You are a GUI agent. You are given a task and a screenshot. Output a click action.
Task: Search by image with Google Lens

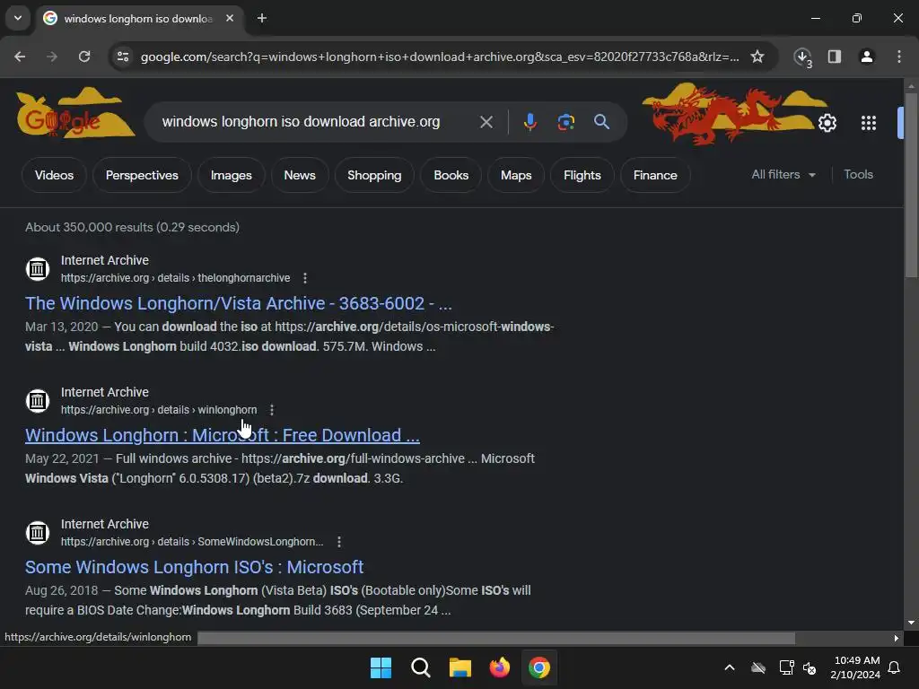click(565, 122)
